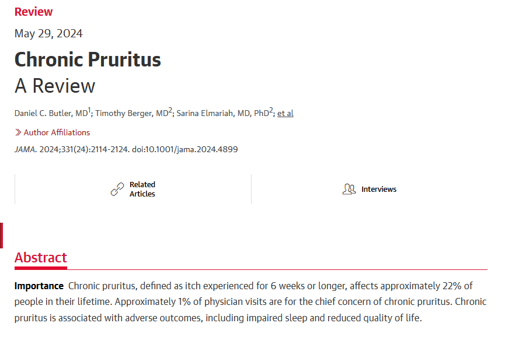
Task: Click the italic JAMA journal name
Action: pyautogui.click(x=26, y=149)
